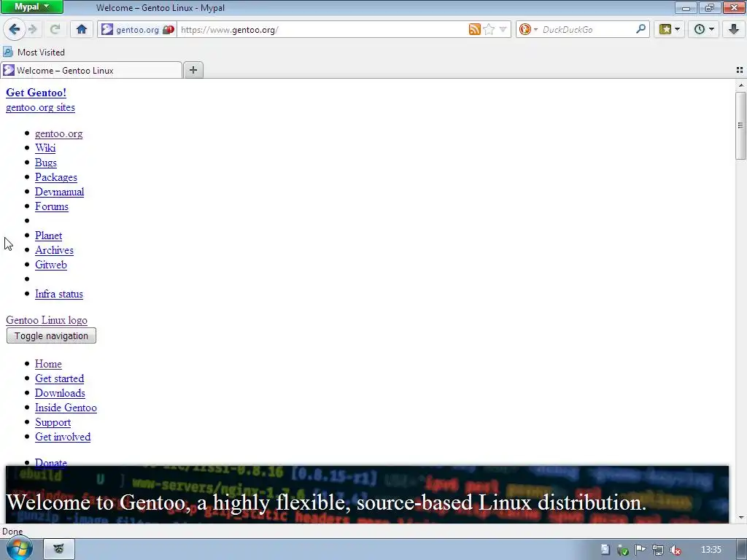
Task: Go back with the Back arrow button
Action: 15,29
